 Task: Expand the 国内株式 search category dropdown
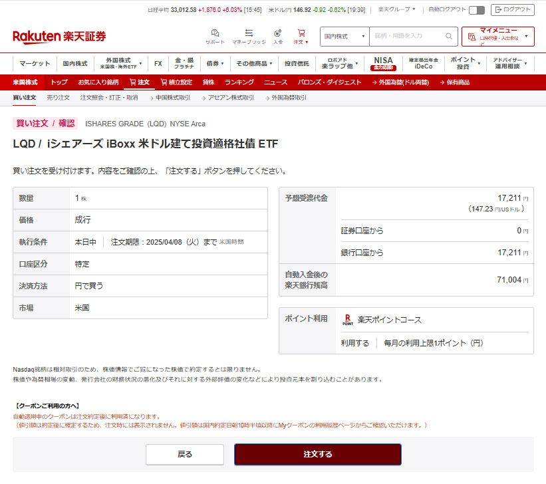pos(344,36)
